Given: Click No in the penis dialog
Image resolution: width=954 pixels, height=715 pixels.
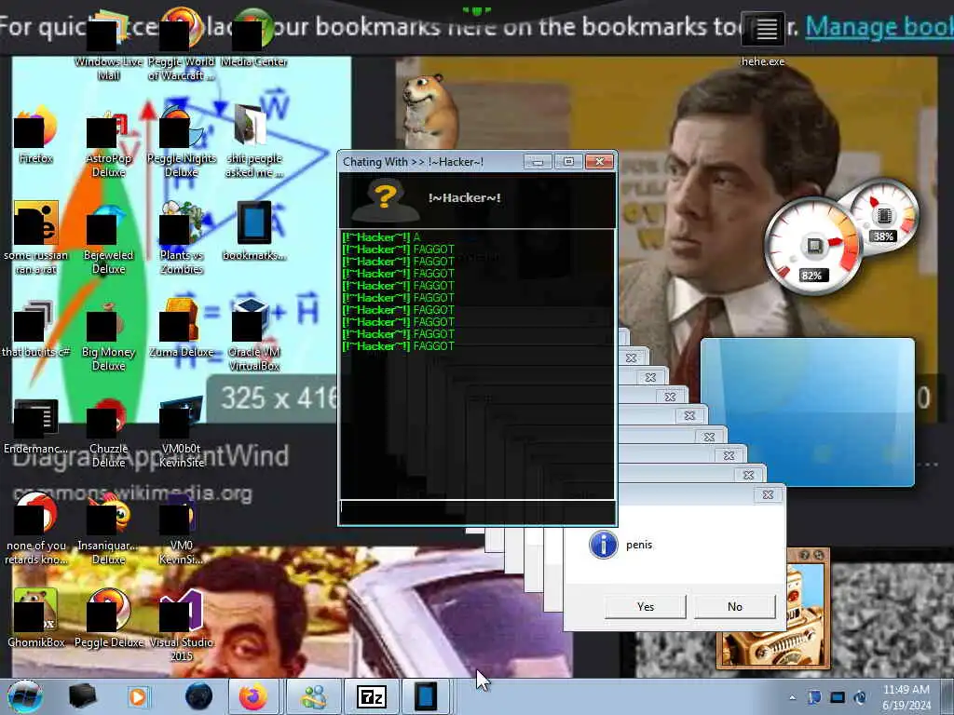Looking at the screenshot, I should point(735,607).
